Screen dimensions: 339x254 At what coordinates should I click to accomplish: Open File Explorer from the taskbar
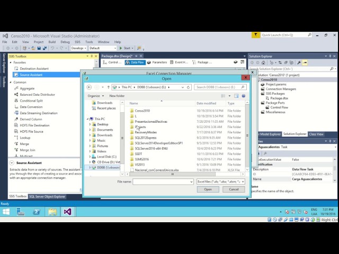(x=52, y=212)
